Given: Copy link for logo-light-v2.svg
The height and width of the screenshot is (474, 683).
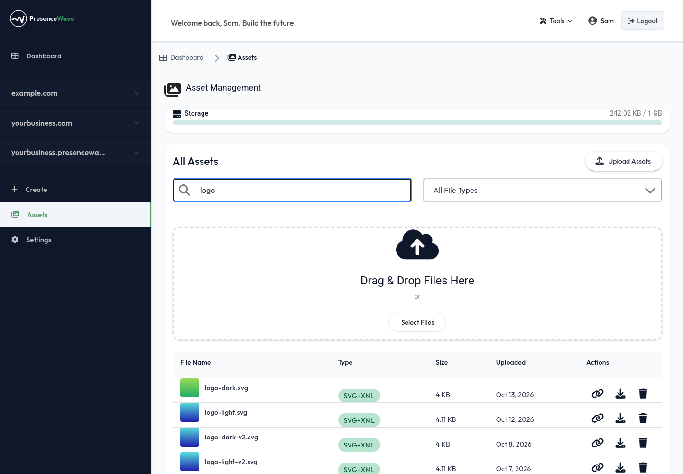Looking at the screenshot, I should [598, 467].
